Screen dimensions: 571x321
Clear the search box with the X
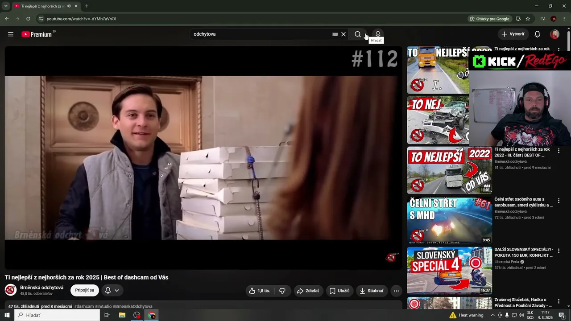coord(343,34)
